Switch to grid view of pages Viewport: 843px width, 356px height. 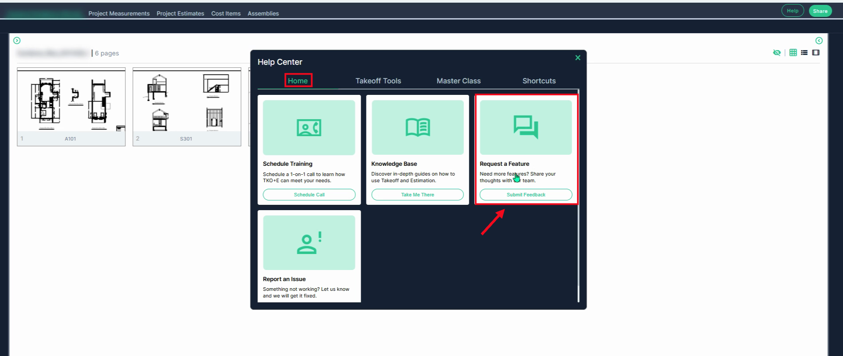click(x=793, y=52)
